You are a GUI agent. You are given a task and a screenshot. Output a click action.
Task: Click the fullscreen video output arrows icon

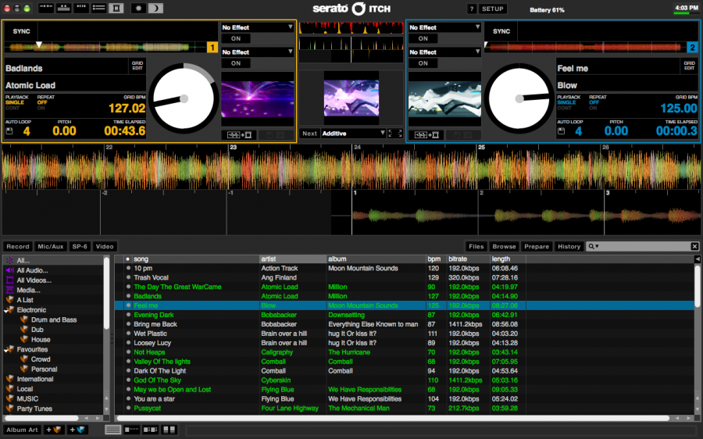(395, 133)
